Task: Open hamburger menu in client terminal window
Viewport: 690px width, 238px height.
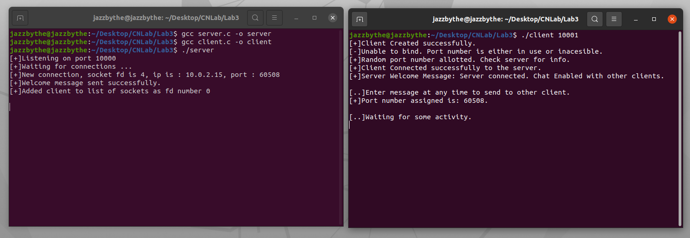Action: pyautogui.click(x=614, y=19)
